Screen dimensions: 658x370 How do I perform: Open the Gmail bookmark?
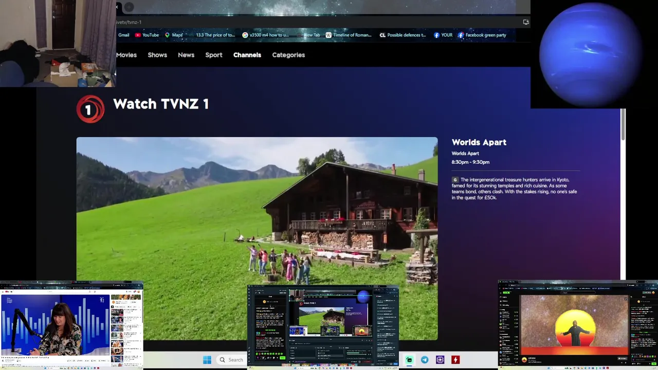pyautogui.click(x=123, y=35)
